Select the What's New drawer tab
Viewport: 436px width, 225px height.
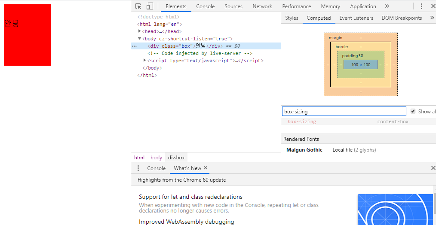(x=187, y=168)
